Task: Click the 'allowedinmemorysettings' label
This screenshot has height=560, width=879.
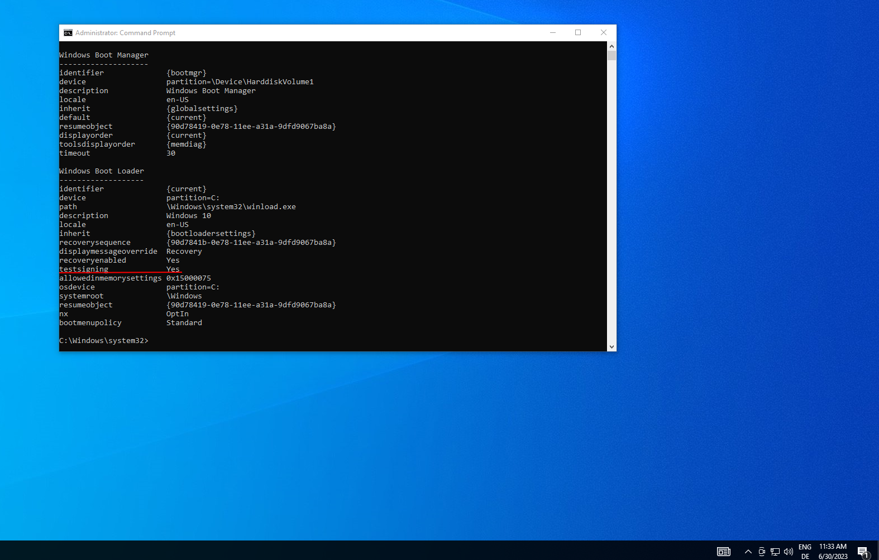Action: coord(111,278)
